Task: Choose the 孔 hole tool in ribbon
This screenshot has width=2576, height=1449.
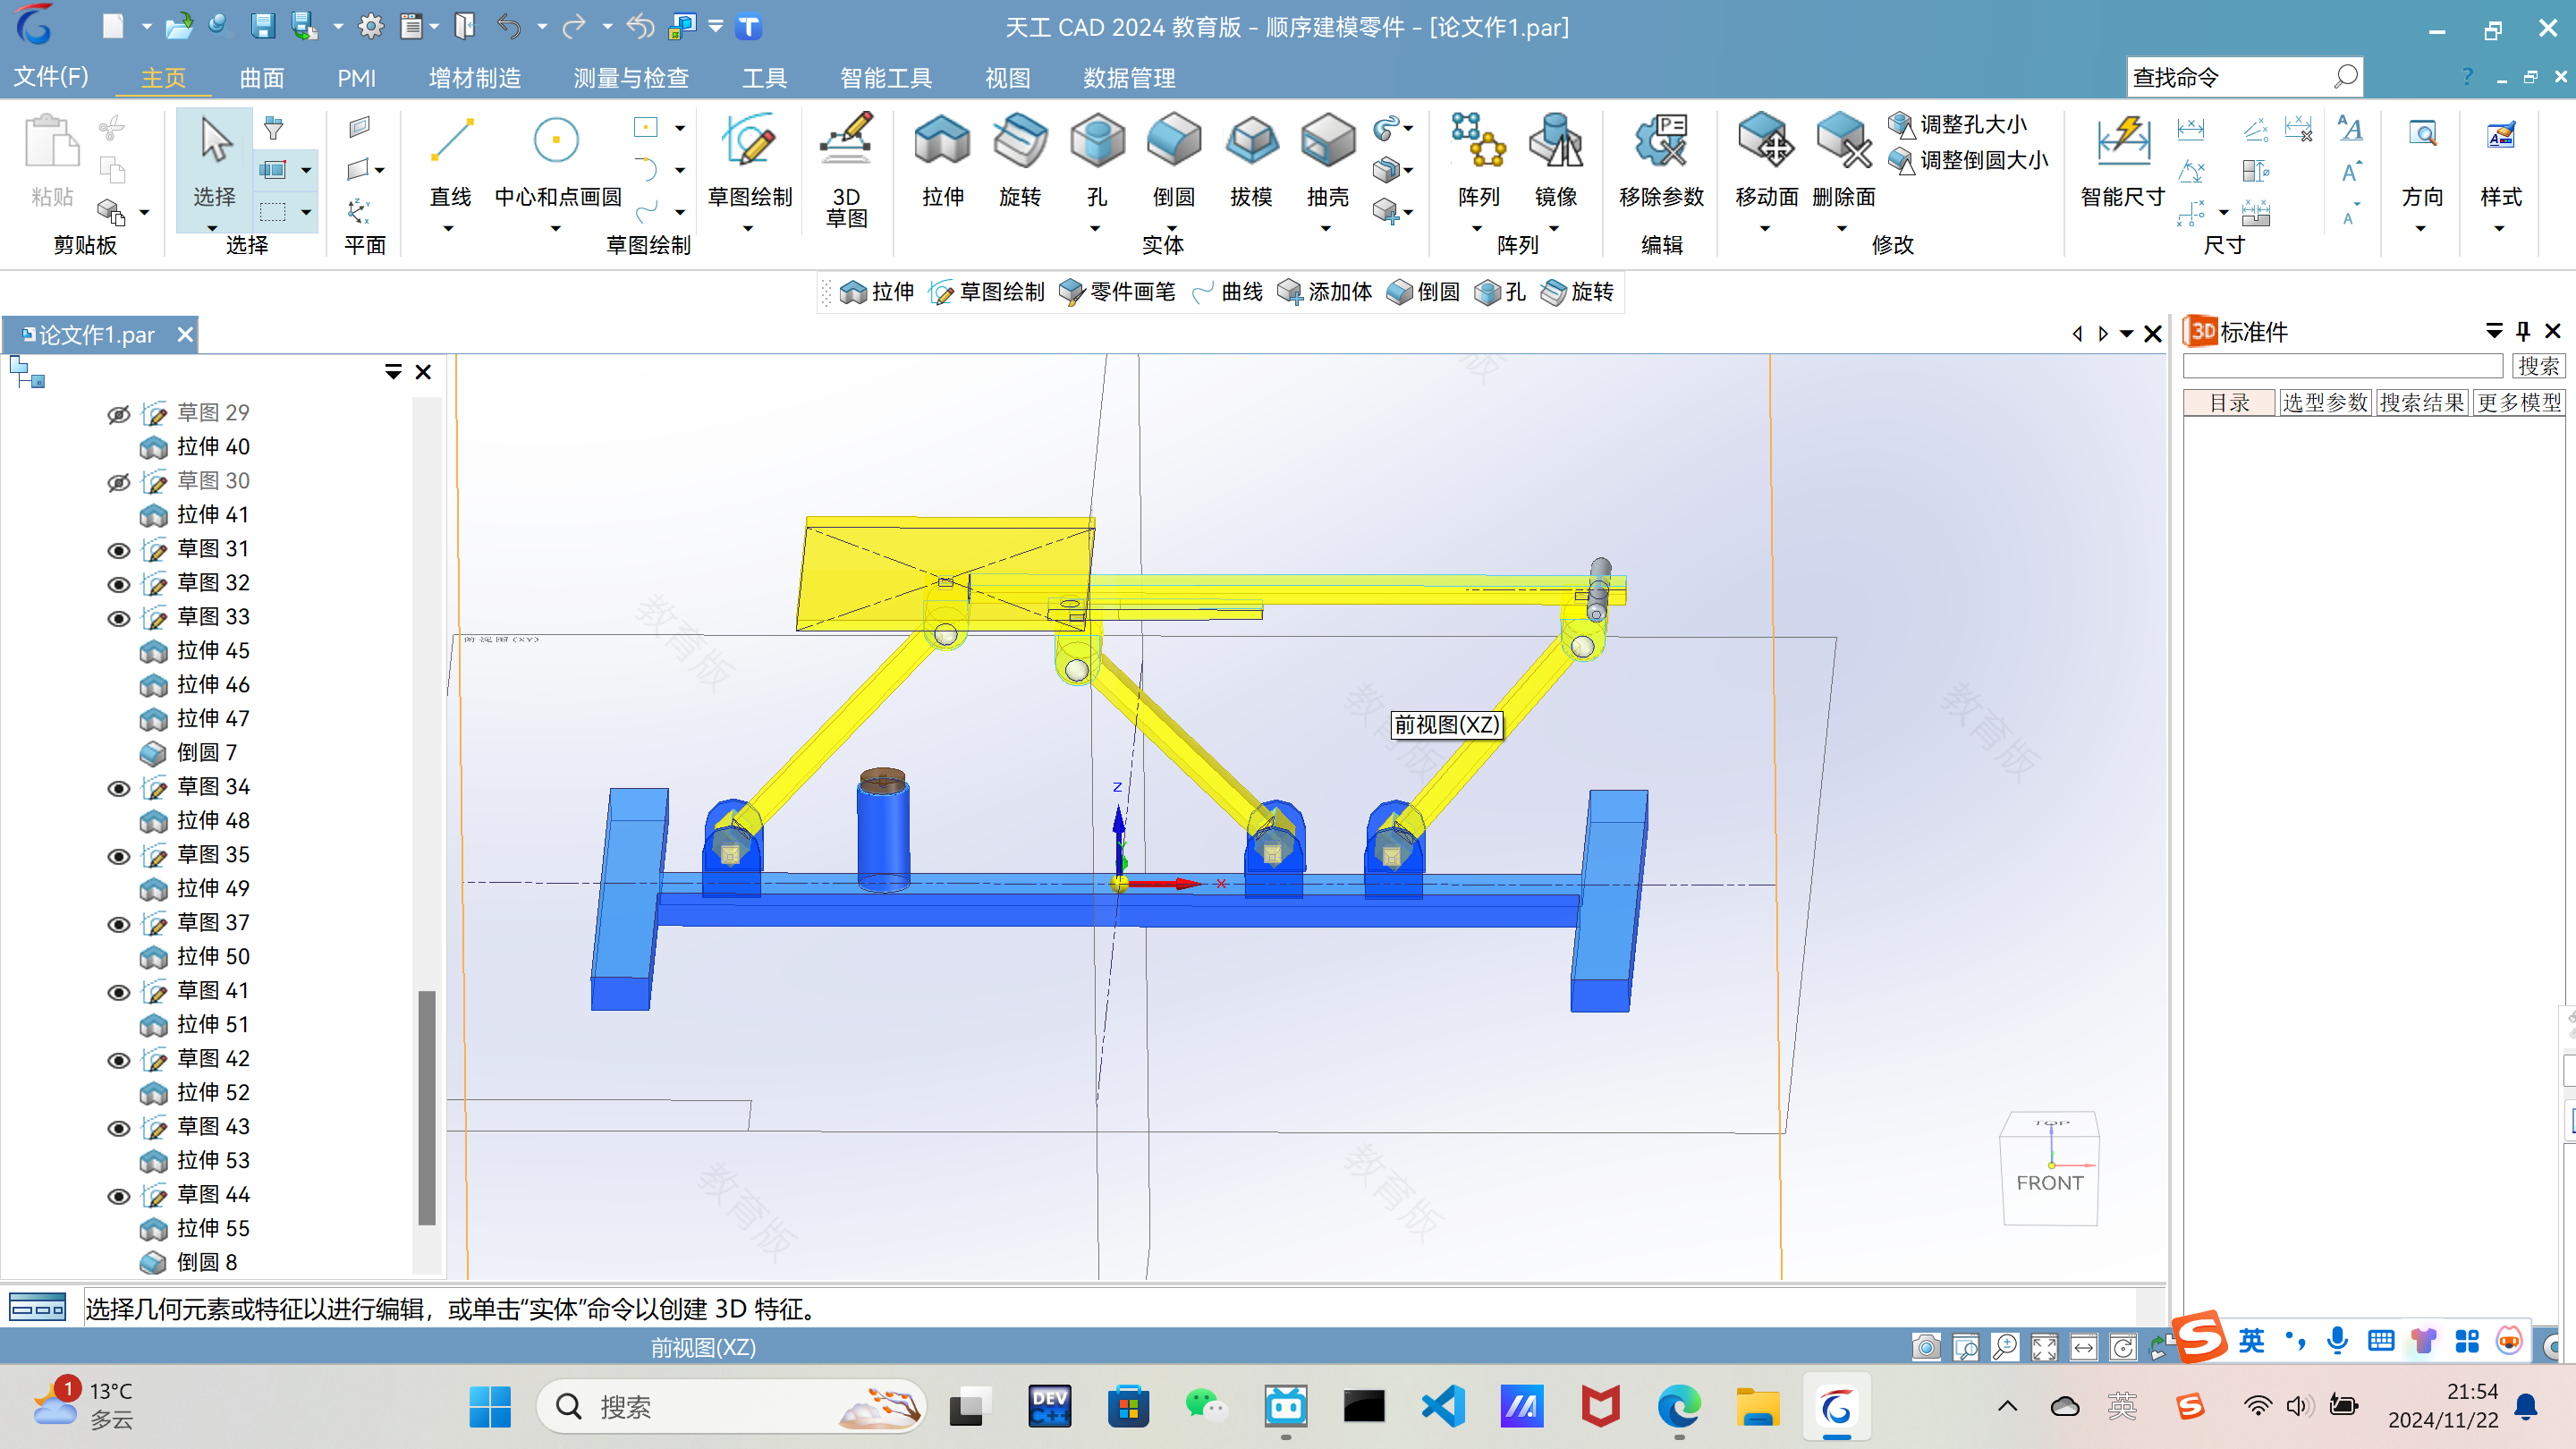Action: pos(1097,160)
